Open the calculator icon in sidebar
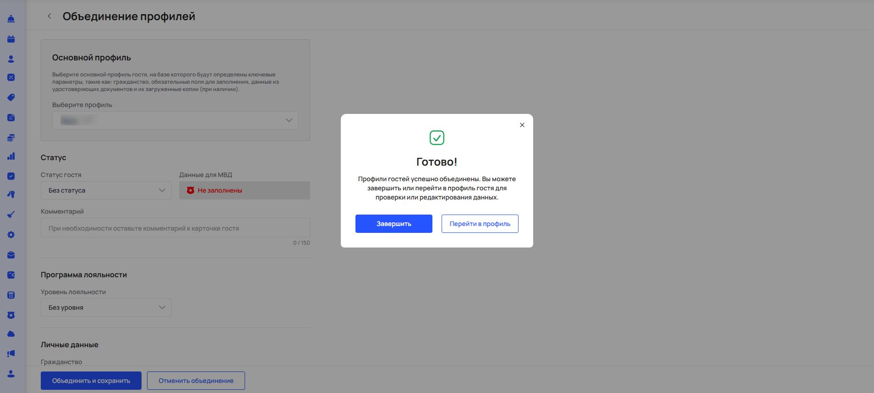874x393 pixels. [x=11, y=295]
